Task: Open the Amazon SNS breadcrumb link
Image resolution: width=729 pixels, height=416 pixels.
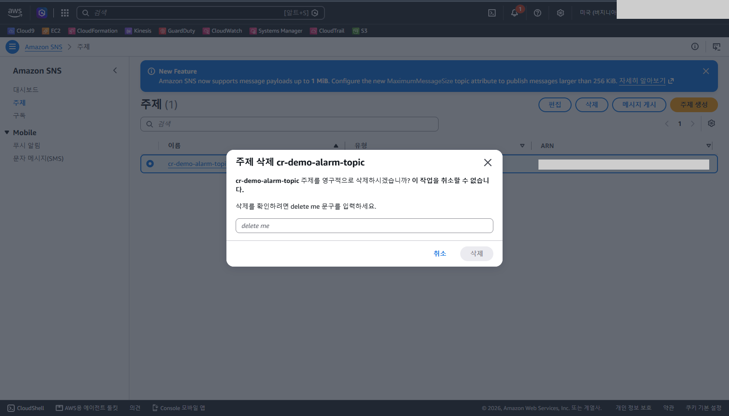Action: coord(43,47)
